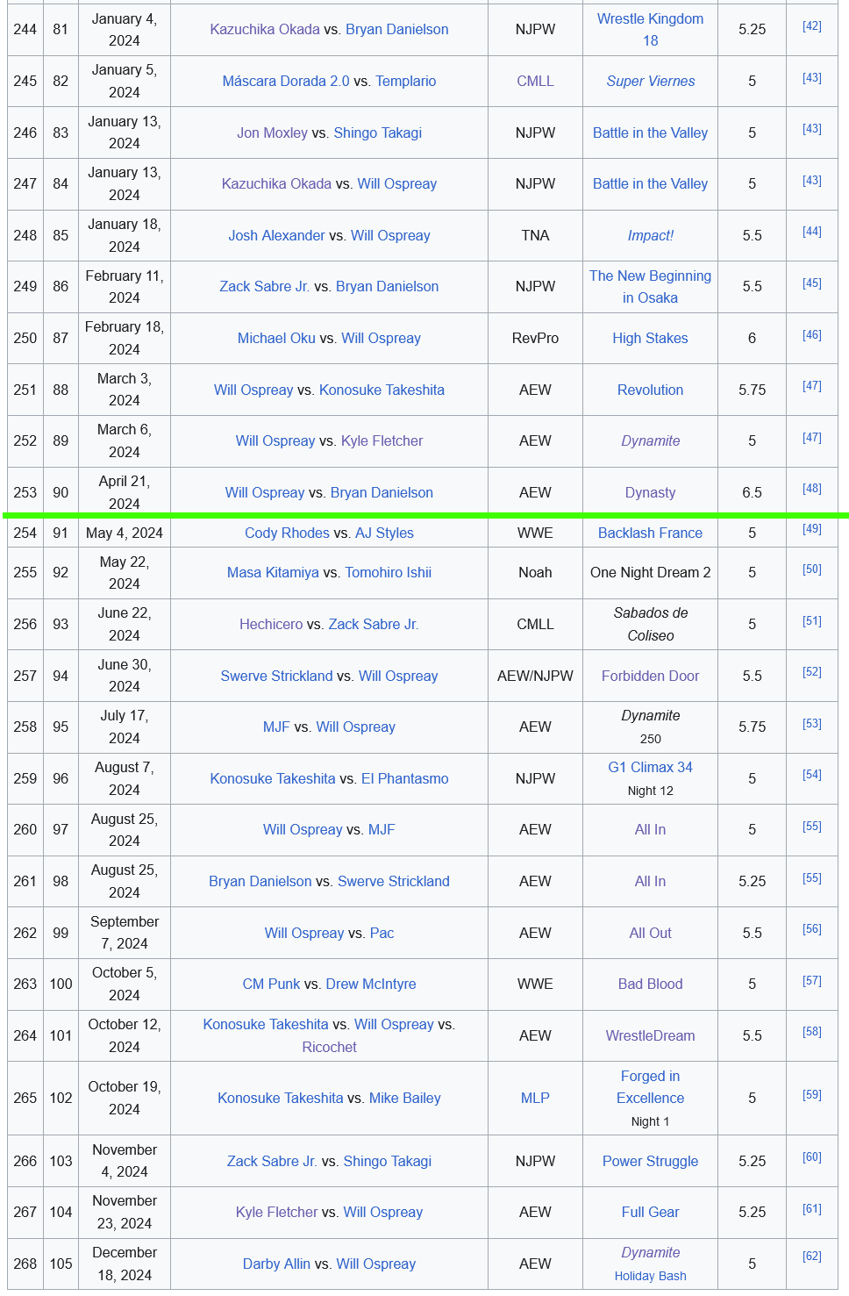This screenshot has width=849, height=1296.
Task: Open Battle in the Valley link, row 246
Action: [650, 132]
